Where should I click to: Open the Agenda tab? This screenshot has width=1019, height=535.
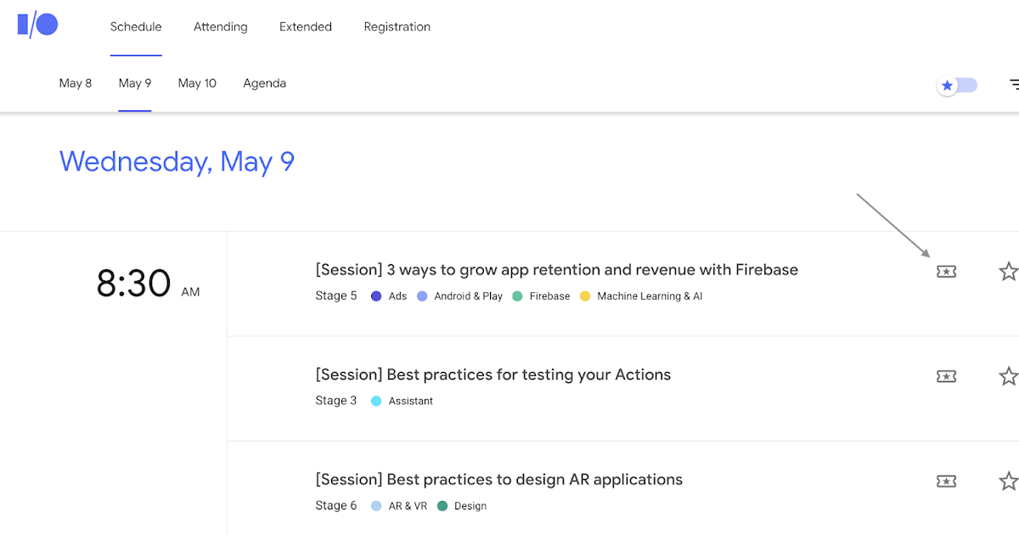[264, 83]
